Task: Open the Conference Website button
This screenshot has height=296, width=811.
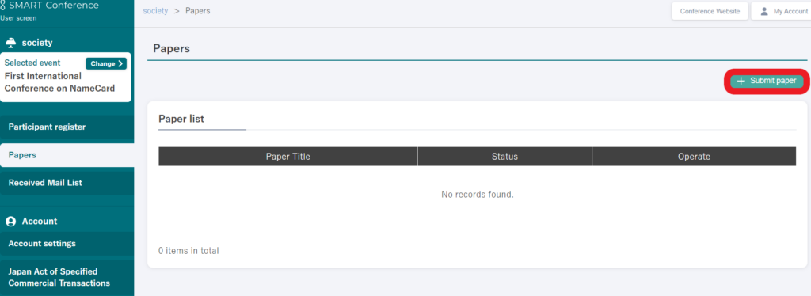Action: [710, 11]
